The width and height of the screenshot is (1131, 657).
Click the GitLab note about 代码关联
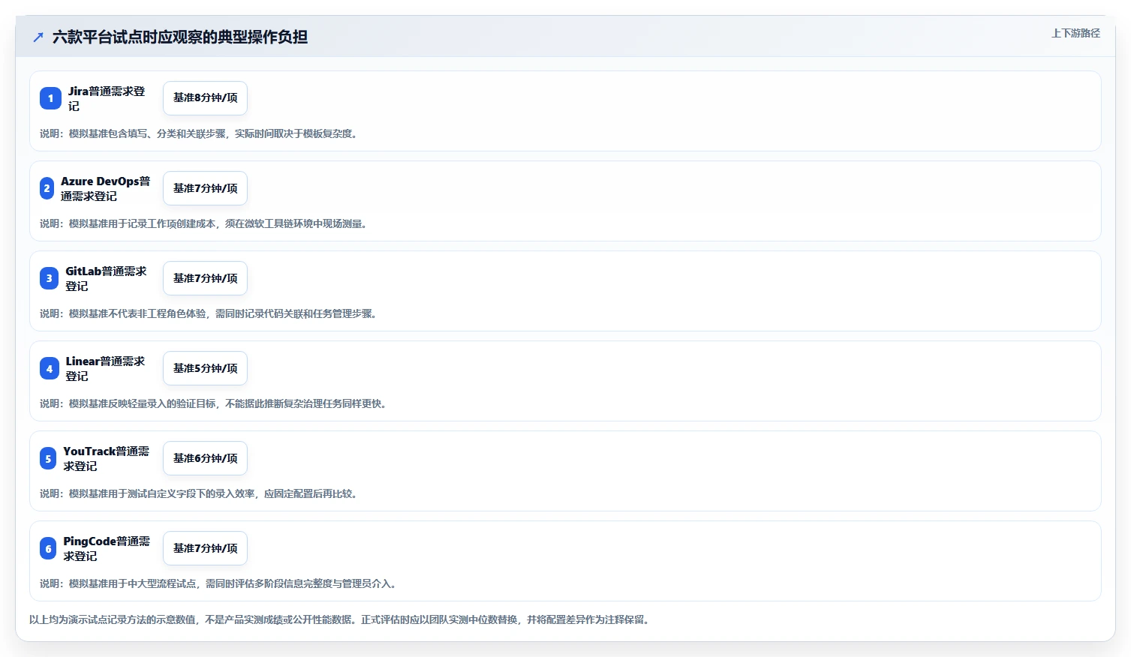[x=210, y=313]
